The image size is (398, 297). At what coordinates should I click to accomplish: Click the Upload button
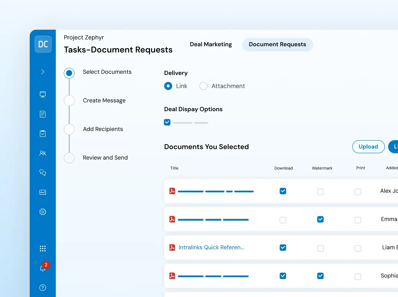pos(368,147)
